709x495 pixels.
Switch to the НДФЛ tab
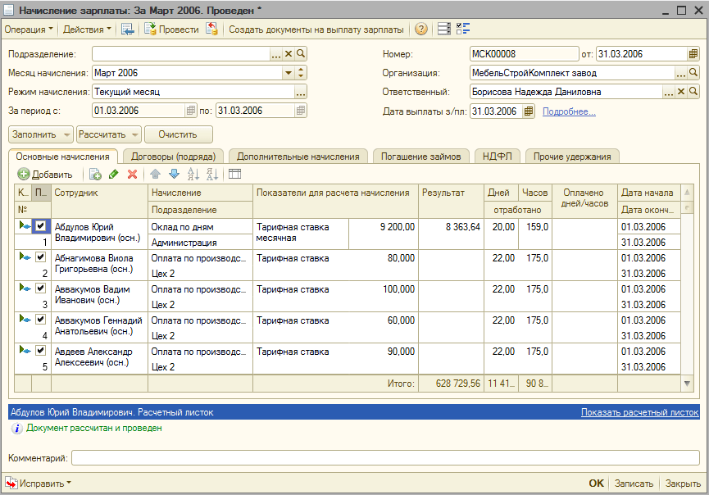[497, 156]
